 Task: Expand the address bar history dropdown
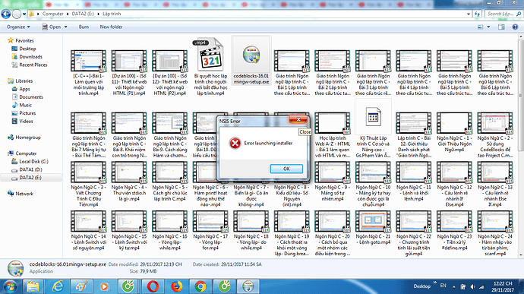(x=469, y=14)
